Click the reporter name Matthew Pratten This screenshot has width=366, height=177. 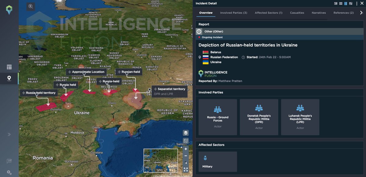[230, 81]
